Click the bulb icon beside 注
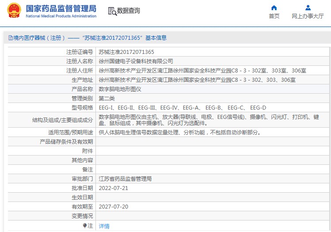 [x=85, y=225]
